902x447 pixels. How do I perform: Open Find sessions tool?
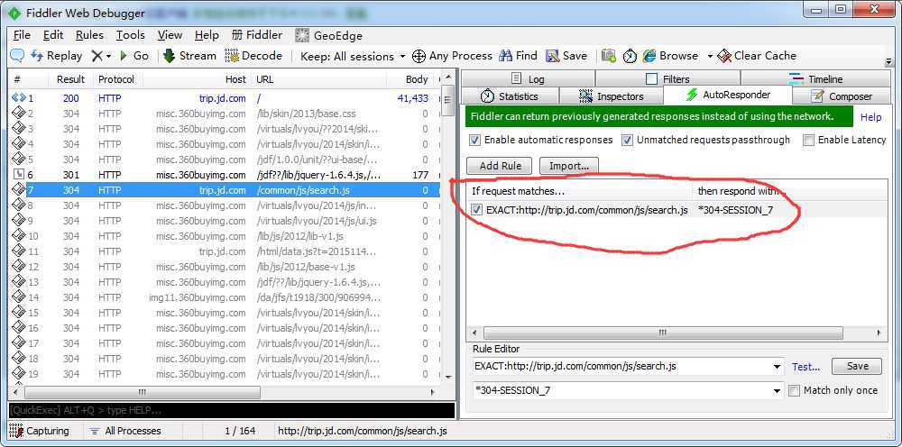tap(519, 56)
